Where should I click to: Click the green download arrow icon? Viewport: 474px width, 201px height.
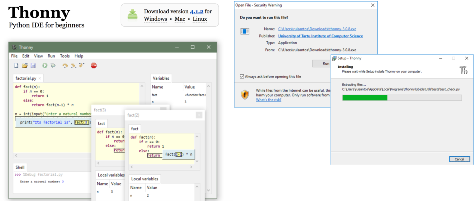click(133, 15)
